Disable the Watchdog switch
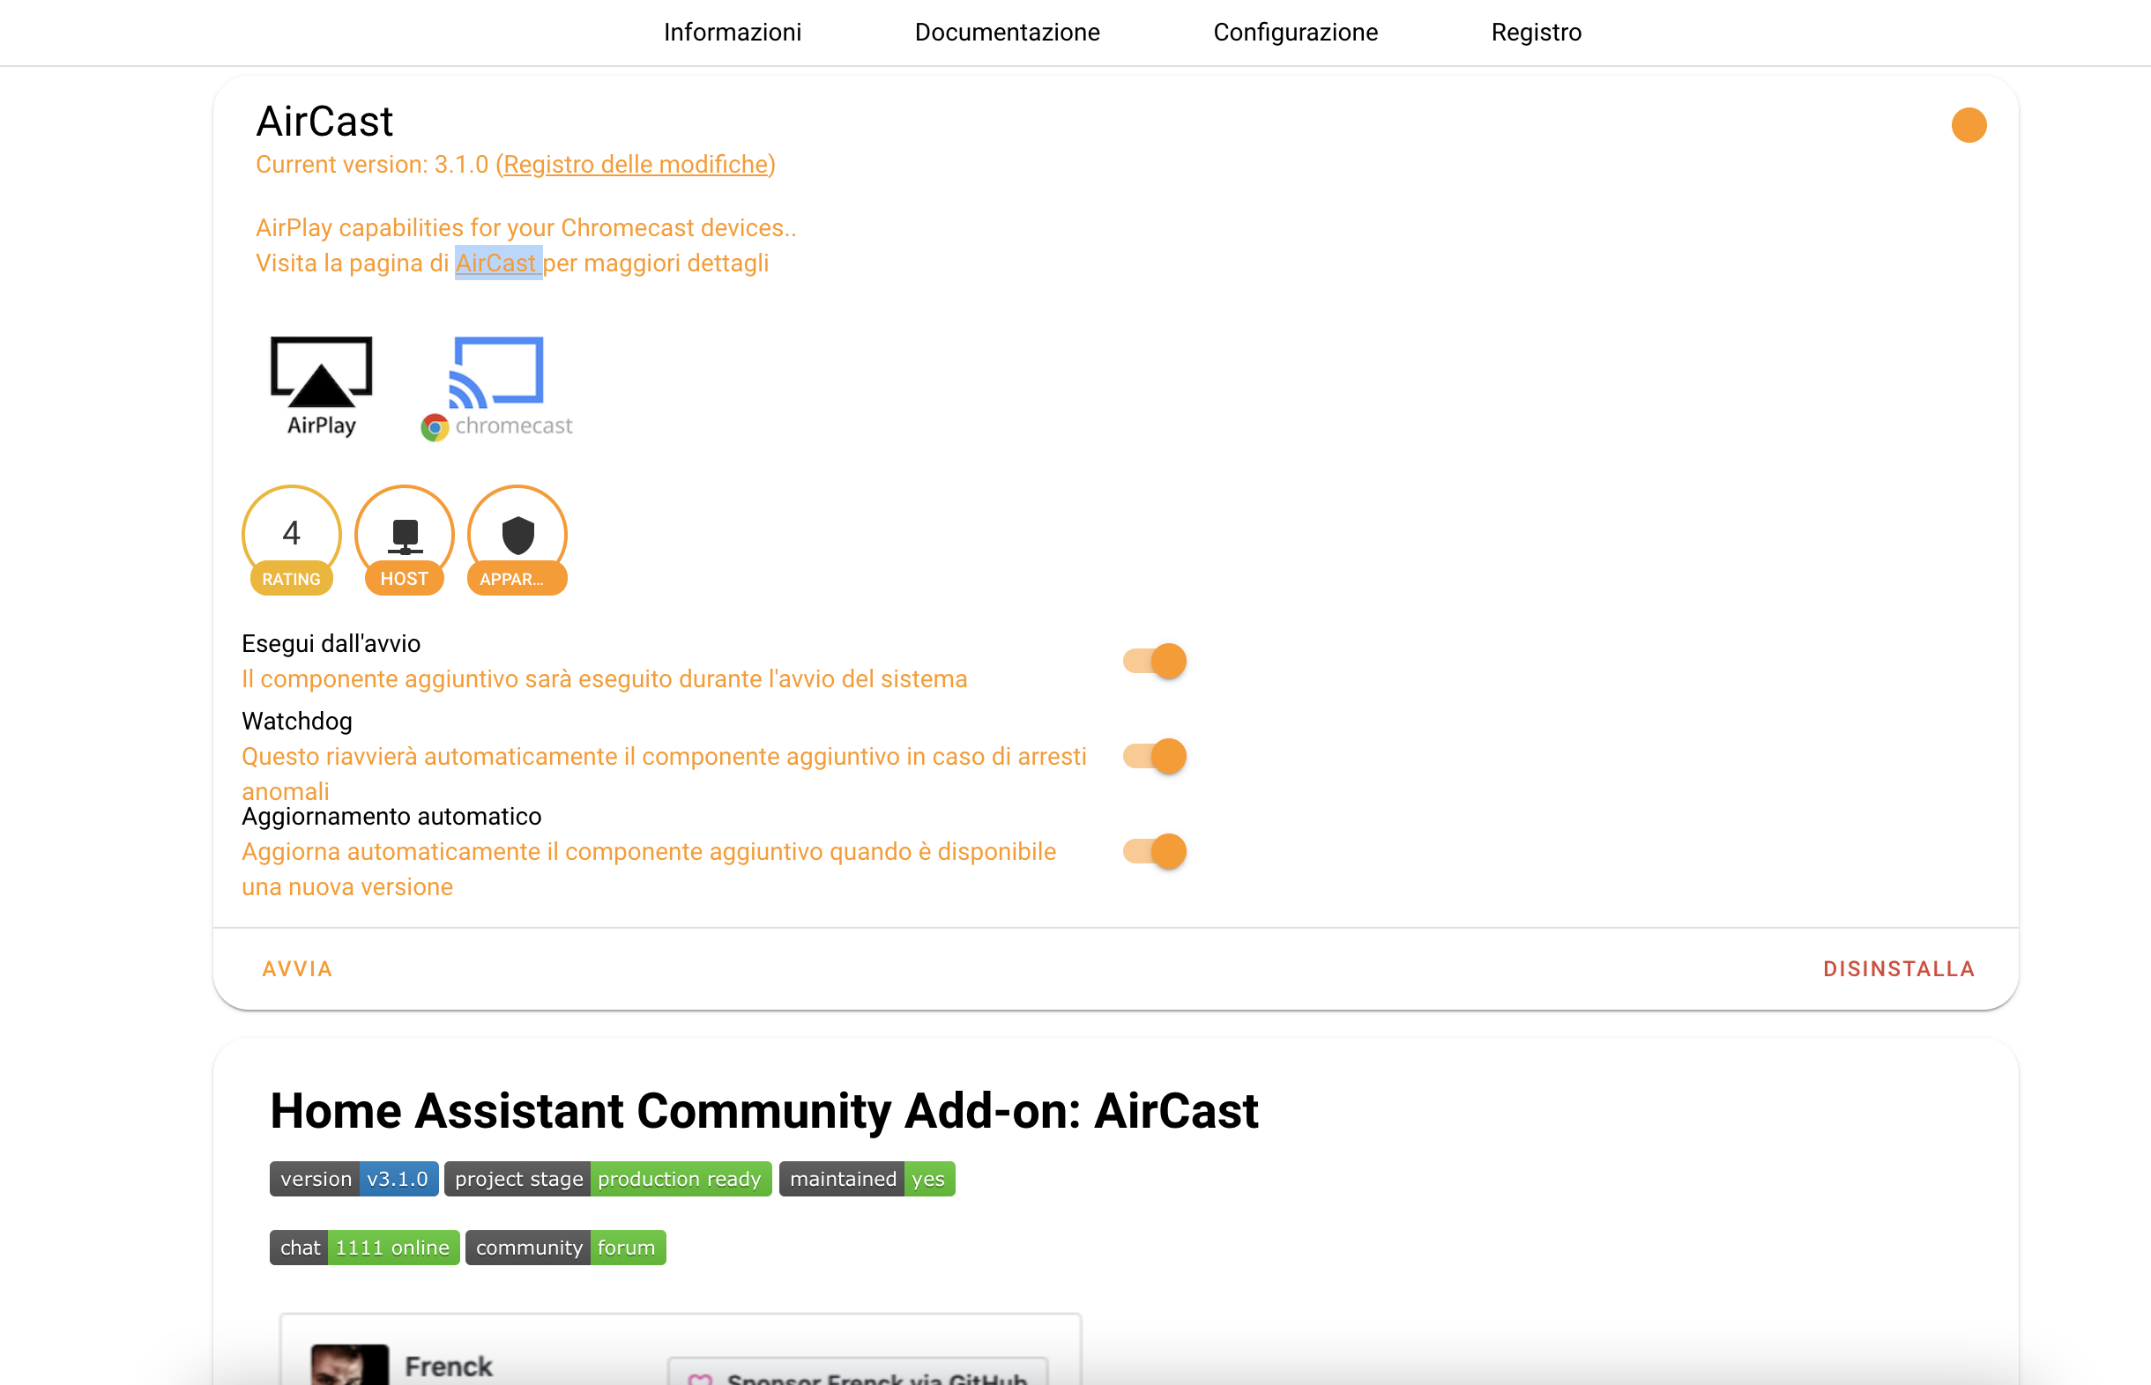Image resolution: width=2151 pixels, height=1385 pixels. point(1154,756)
